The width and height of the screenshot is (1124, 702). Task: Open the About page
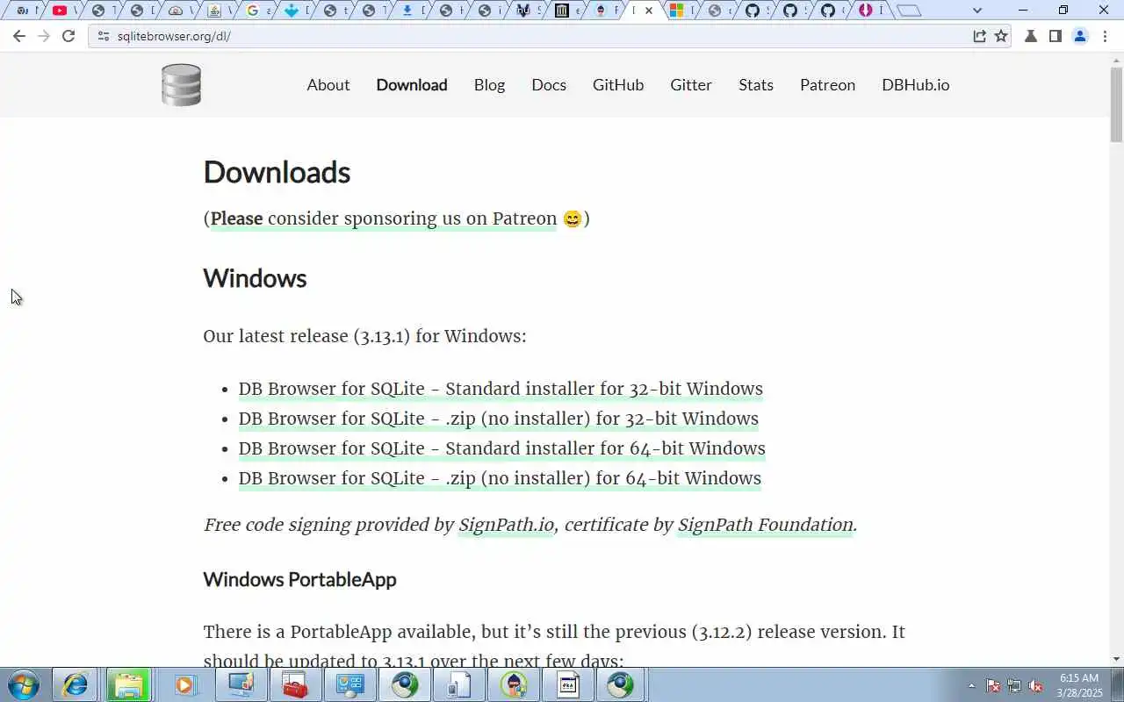coord(328,85)
